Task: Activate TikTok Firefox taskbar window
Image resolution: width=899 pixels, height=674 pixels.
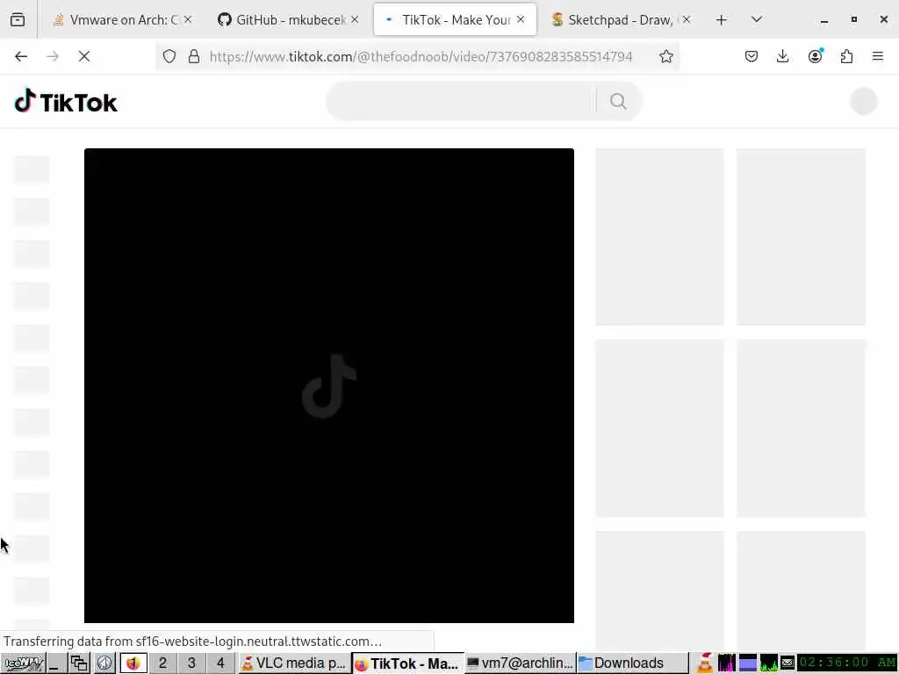Action: [x=407, y=663]
